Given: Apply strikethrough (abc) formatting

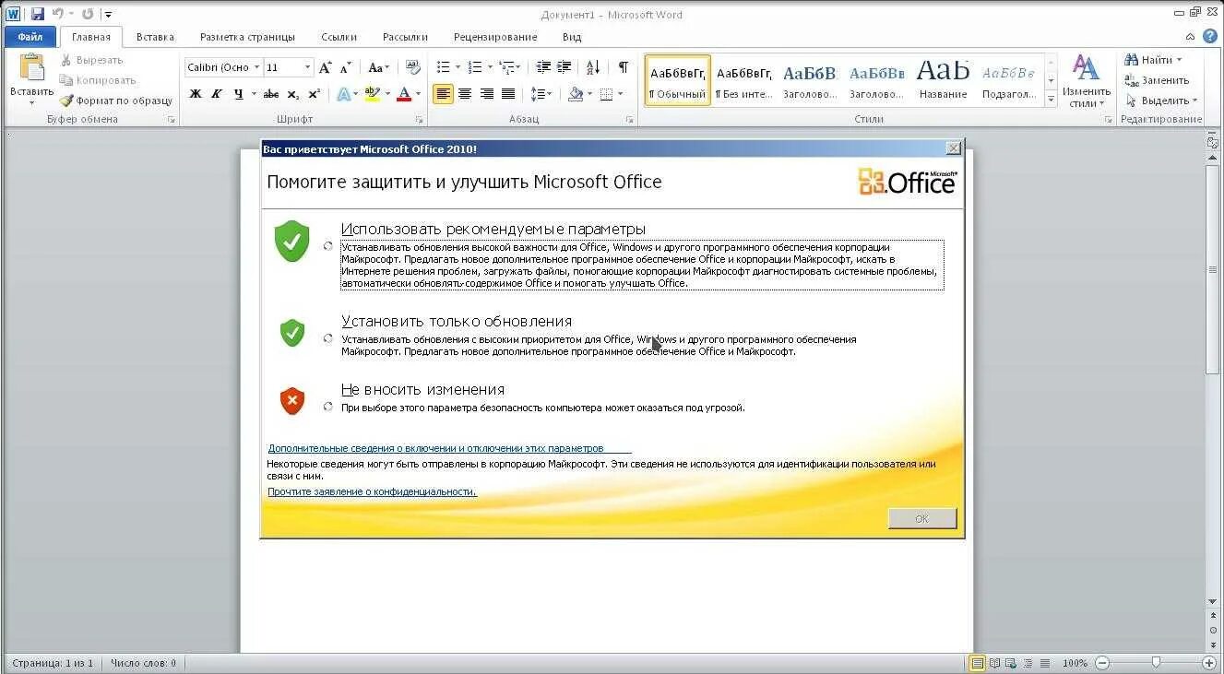Looking at the screenshot, I should [x=270, y=94].
